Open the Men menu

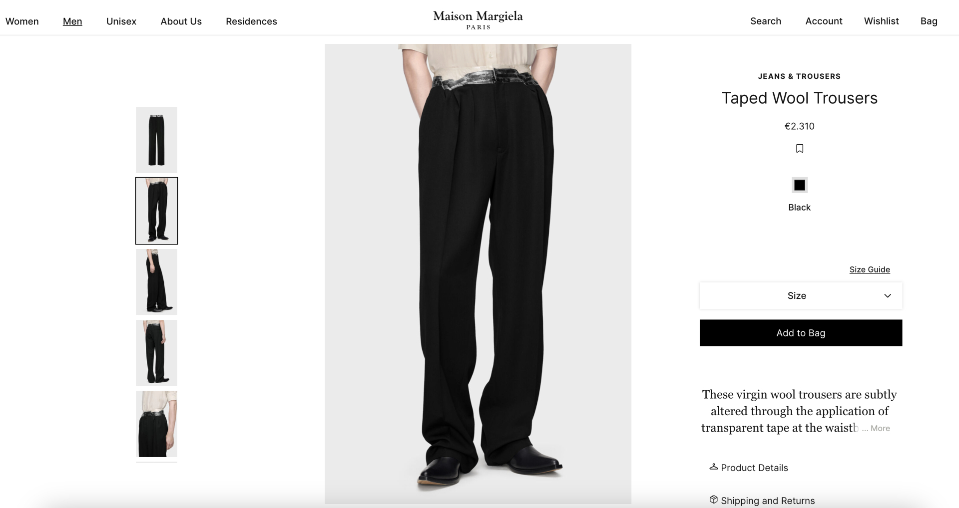(x=72, y=21)
